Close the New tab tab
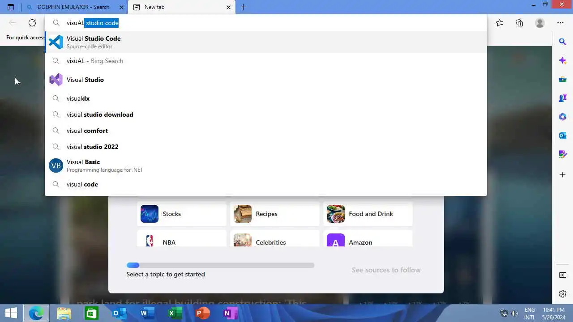Image resolution: width=573 pixels, height=322 pixels. (x=229, y=7)
